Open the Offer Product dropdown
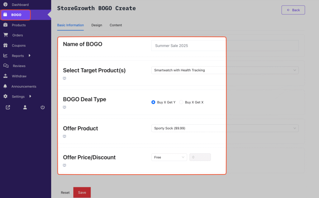This screenshot has height=198, width=319. [225, 128]
